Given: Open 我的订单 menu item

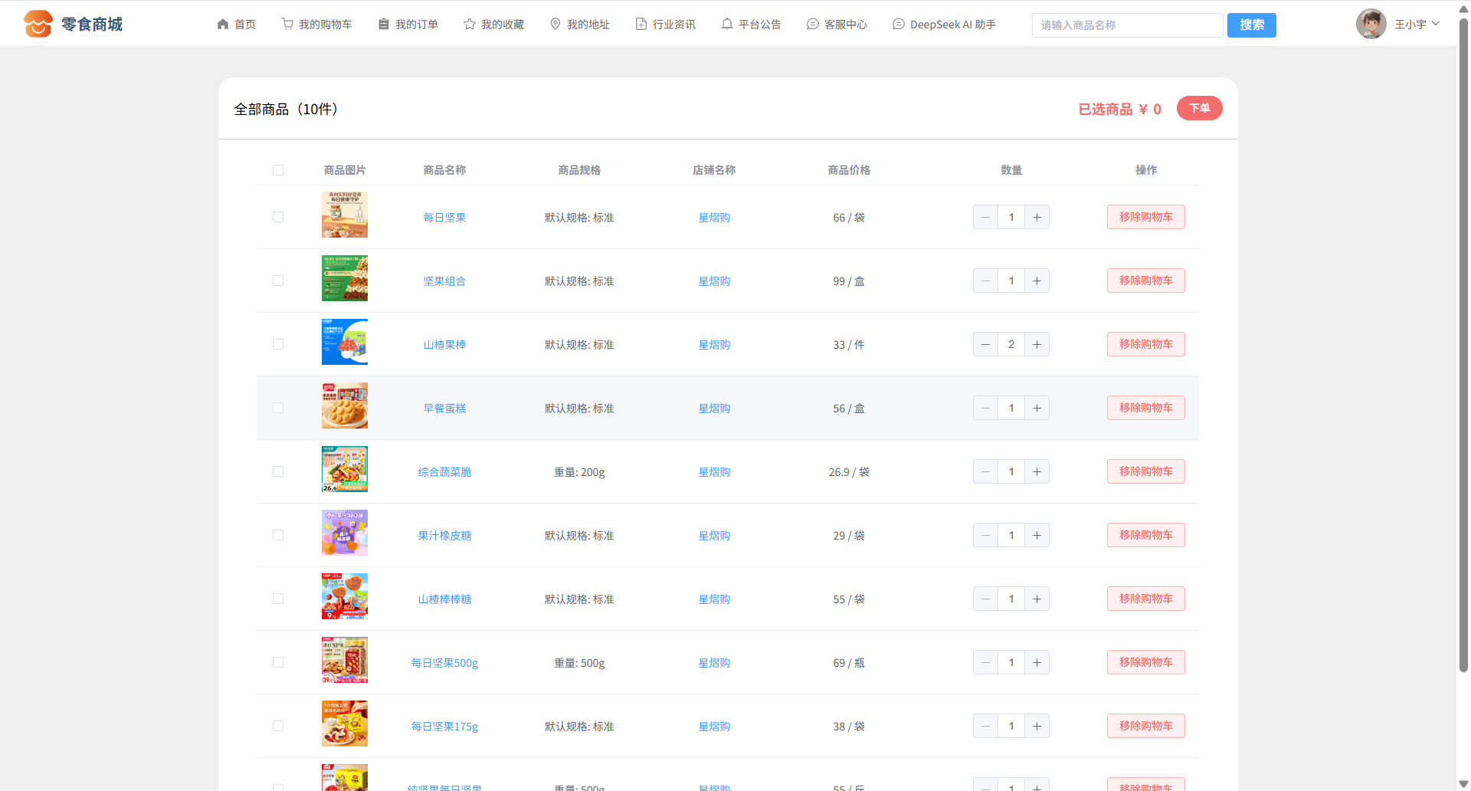Looking at the screenshot, I should [x=408, y=25].
